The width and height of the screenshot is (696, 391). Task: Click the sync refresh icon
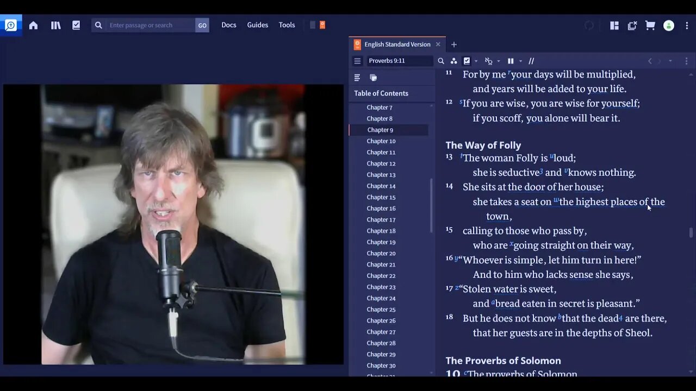click(x=589, y=26)
